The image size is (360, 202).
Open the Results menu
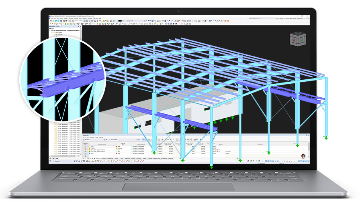pyautogui.click(x=76, y=18)
